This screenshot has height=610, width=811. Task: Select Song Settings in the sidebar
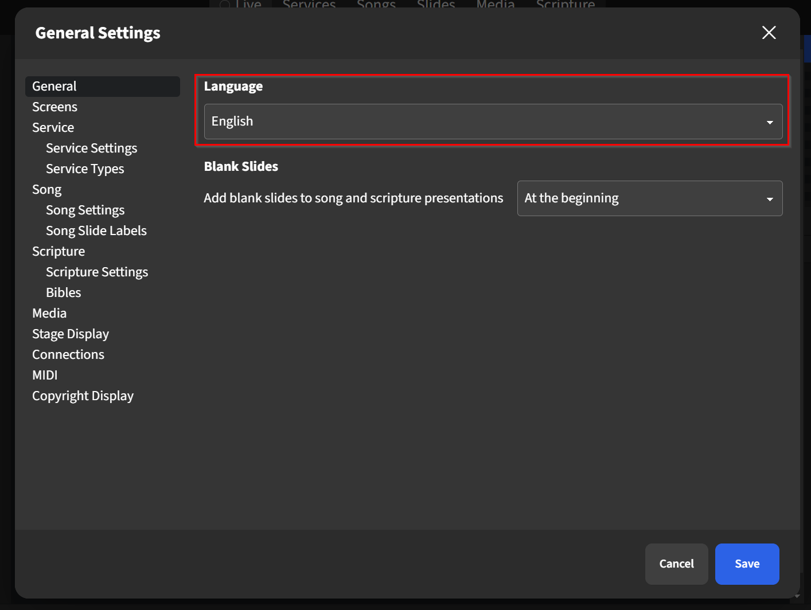point(85,210)
